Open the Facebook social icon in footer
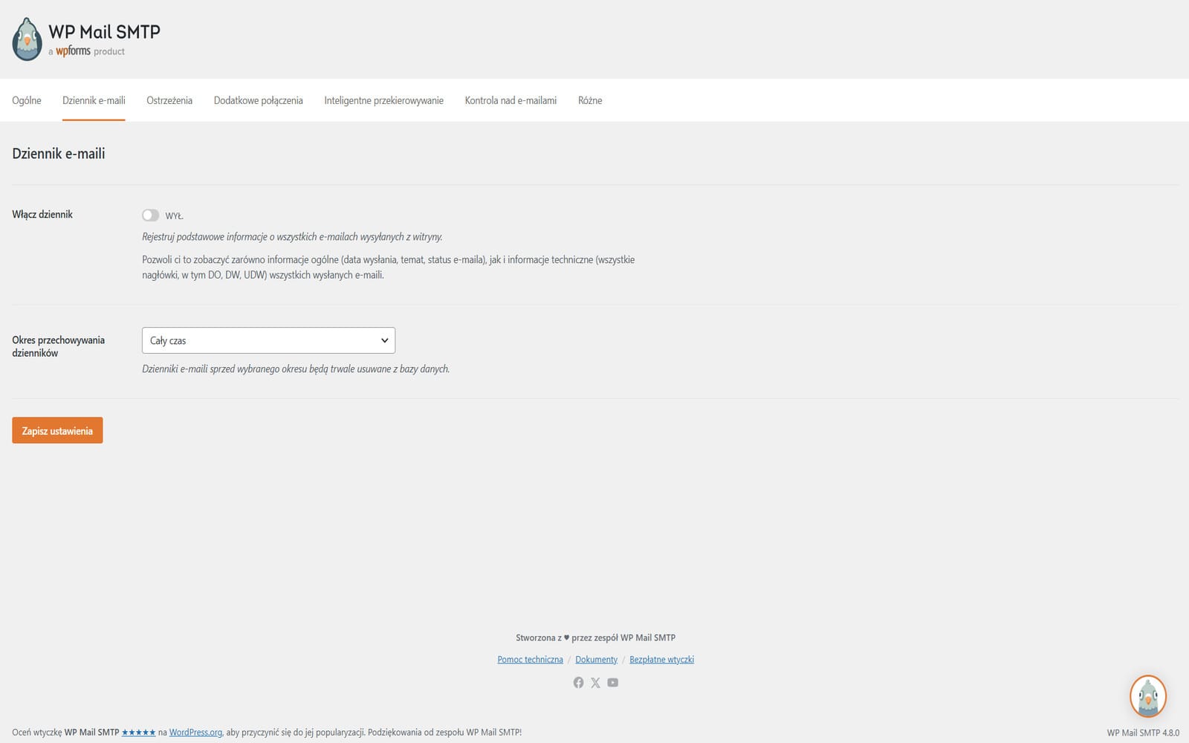Viewport: 1189px width, 743px height. (578, 682)
